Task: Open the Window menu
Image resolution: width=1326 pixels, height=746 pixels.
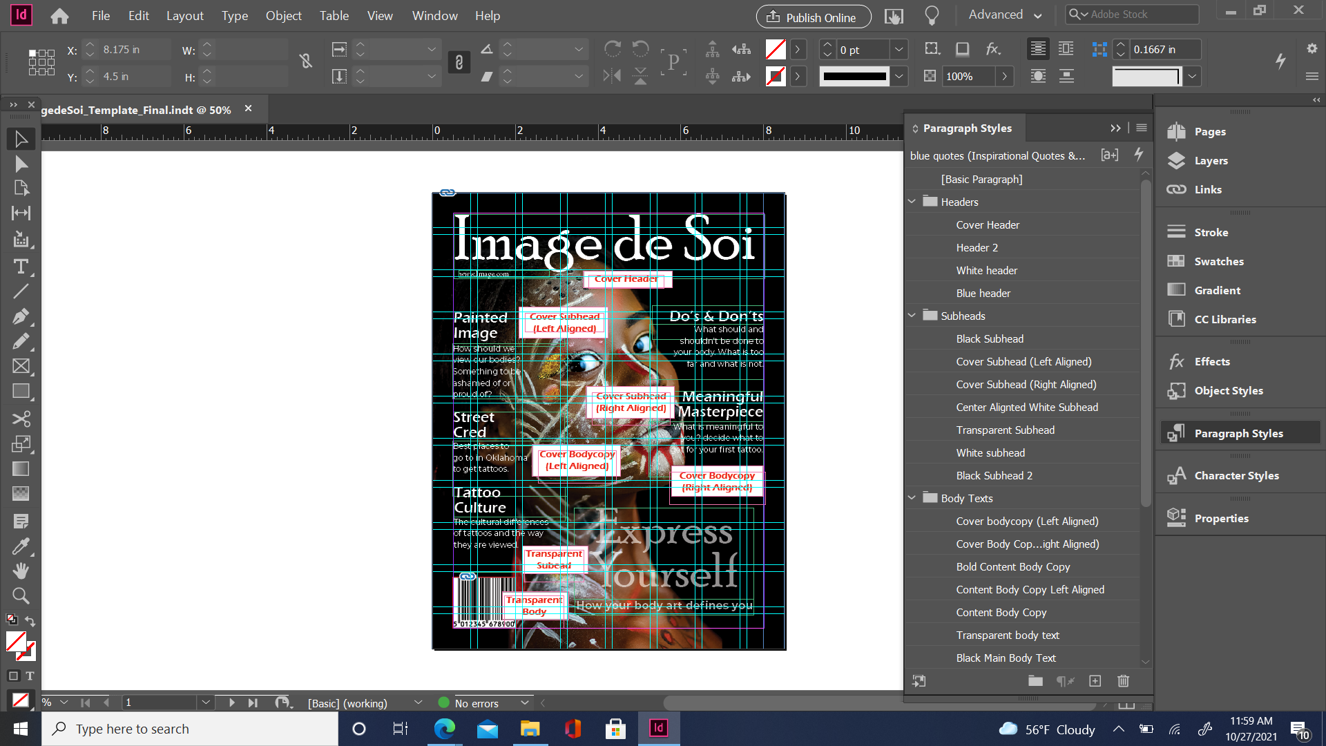Action: coord(434,15)
